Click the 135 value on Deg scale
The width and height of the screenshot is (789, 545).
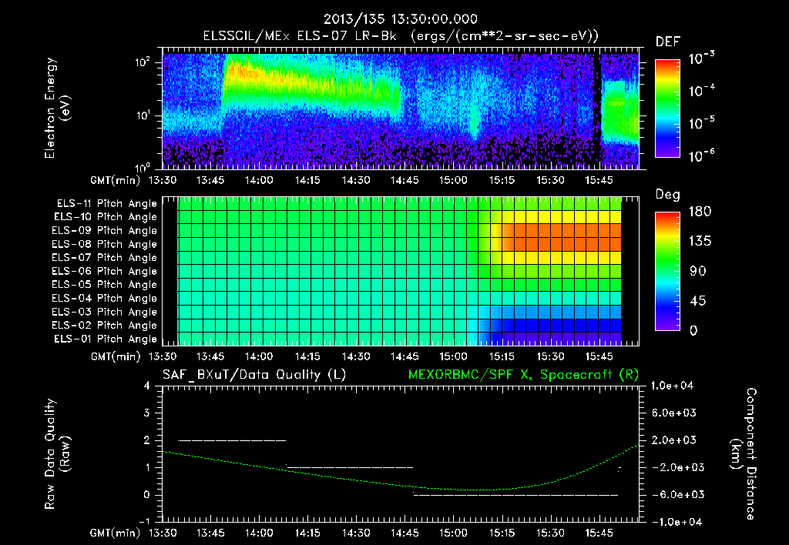[x=700, y=242]
